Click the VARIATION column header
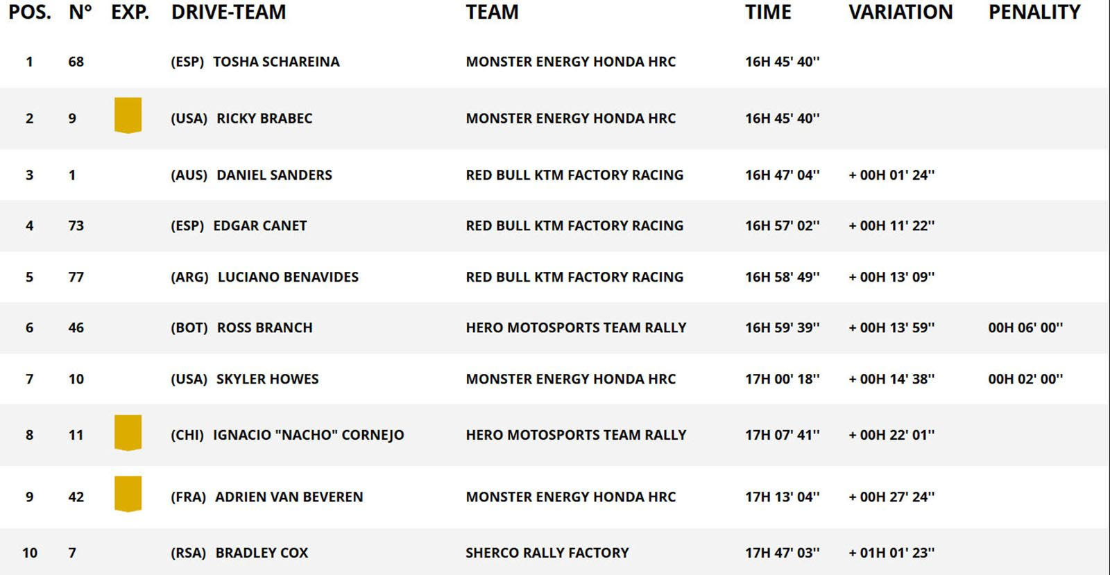 pos(900,12)
